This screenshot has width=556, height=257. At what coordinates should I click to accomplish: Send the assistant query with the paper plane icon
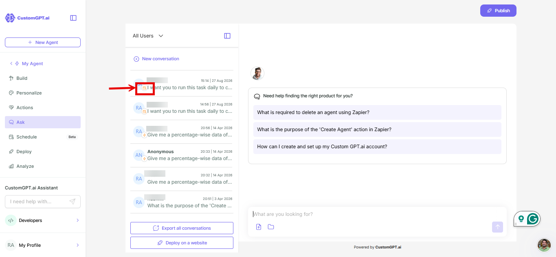coord(73,202)
